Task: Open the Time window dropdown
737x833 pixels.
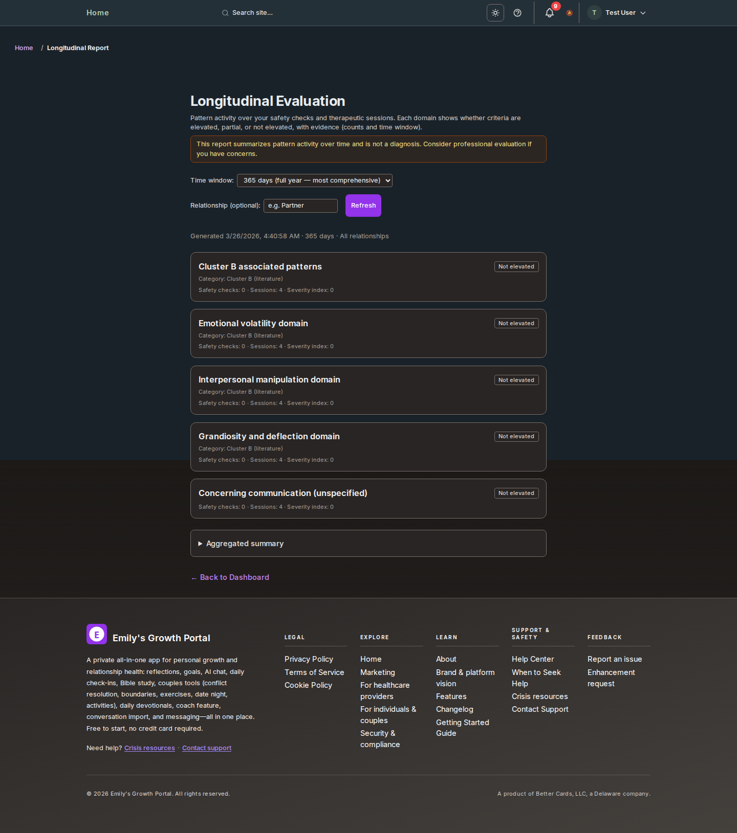Action: 315,181
